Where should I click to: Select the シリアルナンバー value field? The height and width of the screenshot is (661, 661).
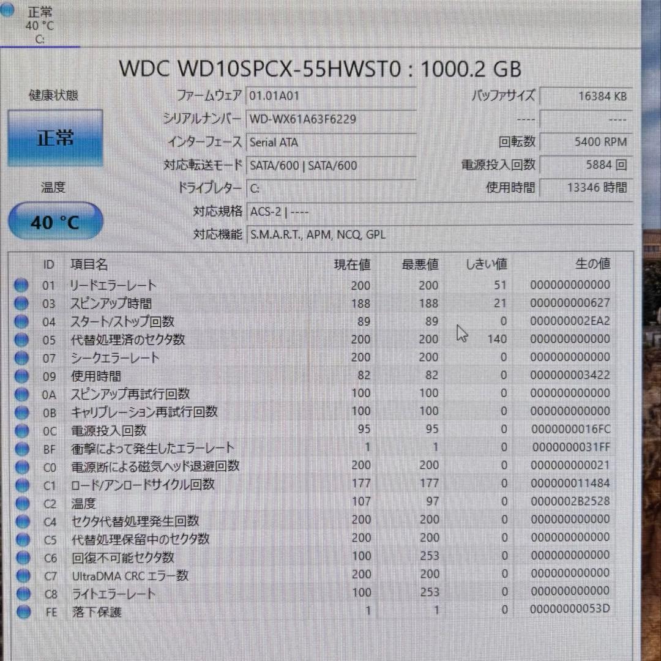[x=330, y=119]
